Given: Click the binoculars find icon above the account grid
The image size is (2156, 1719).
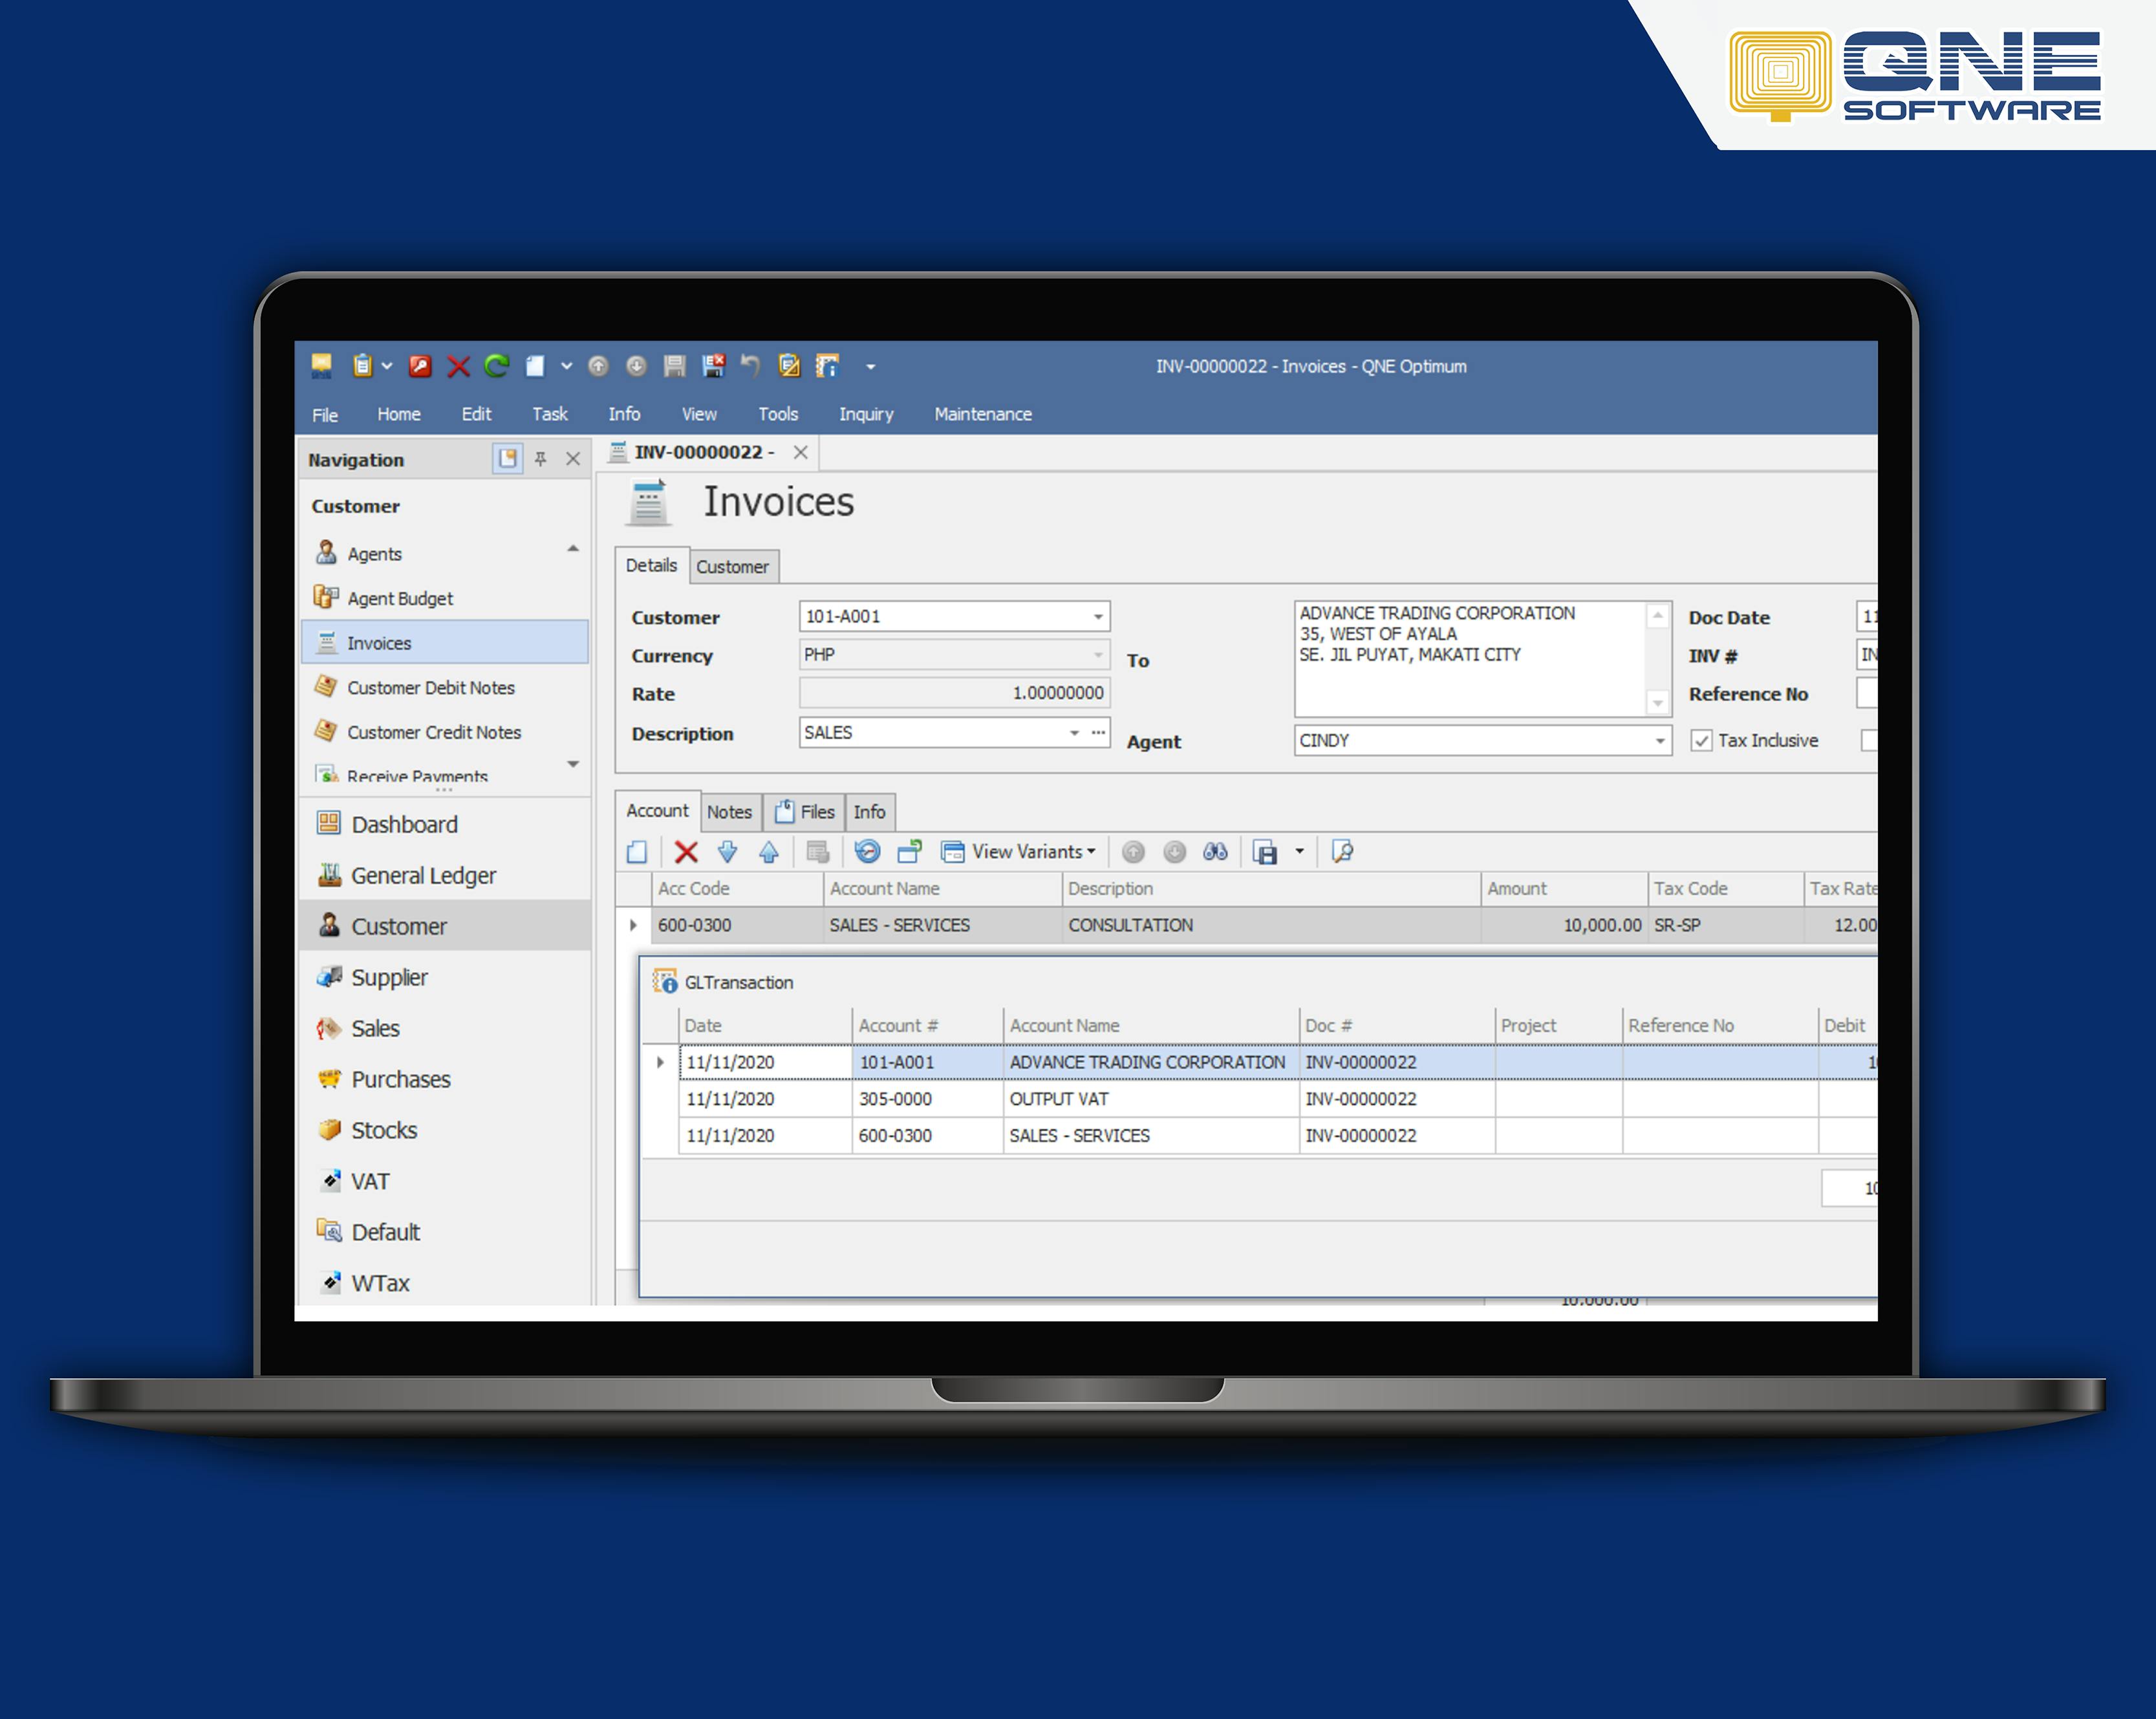Looking at the screenshot, I should coord(1215,852).
